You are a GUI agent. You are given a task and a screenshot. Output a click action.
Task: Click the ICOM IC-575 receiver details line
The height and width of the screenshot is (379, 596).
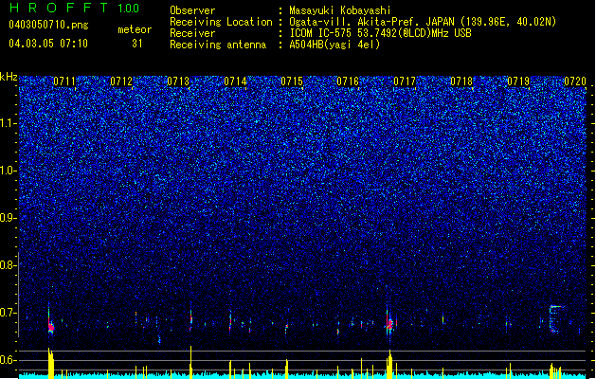click(x=380, y=33)
